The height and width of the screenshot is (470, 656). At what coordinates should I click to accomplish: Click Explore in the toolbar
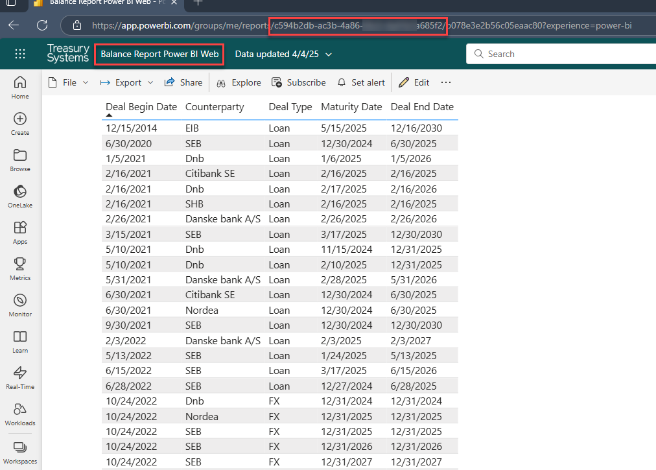pyautogui.click(x=239, y=82)
